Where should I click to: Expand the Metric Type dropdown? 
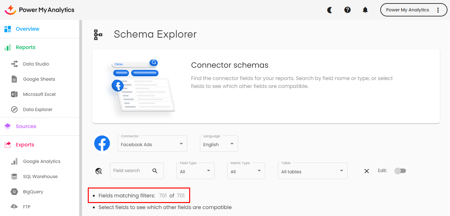coord(246,171)
